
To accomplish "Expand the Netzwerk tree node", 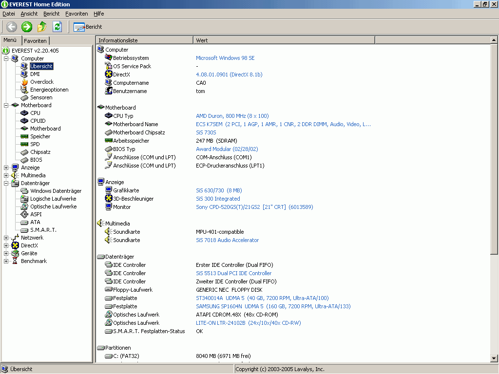I will tap(6, 238).
